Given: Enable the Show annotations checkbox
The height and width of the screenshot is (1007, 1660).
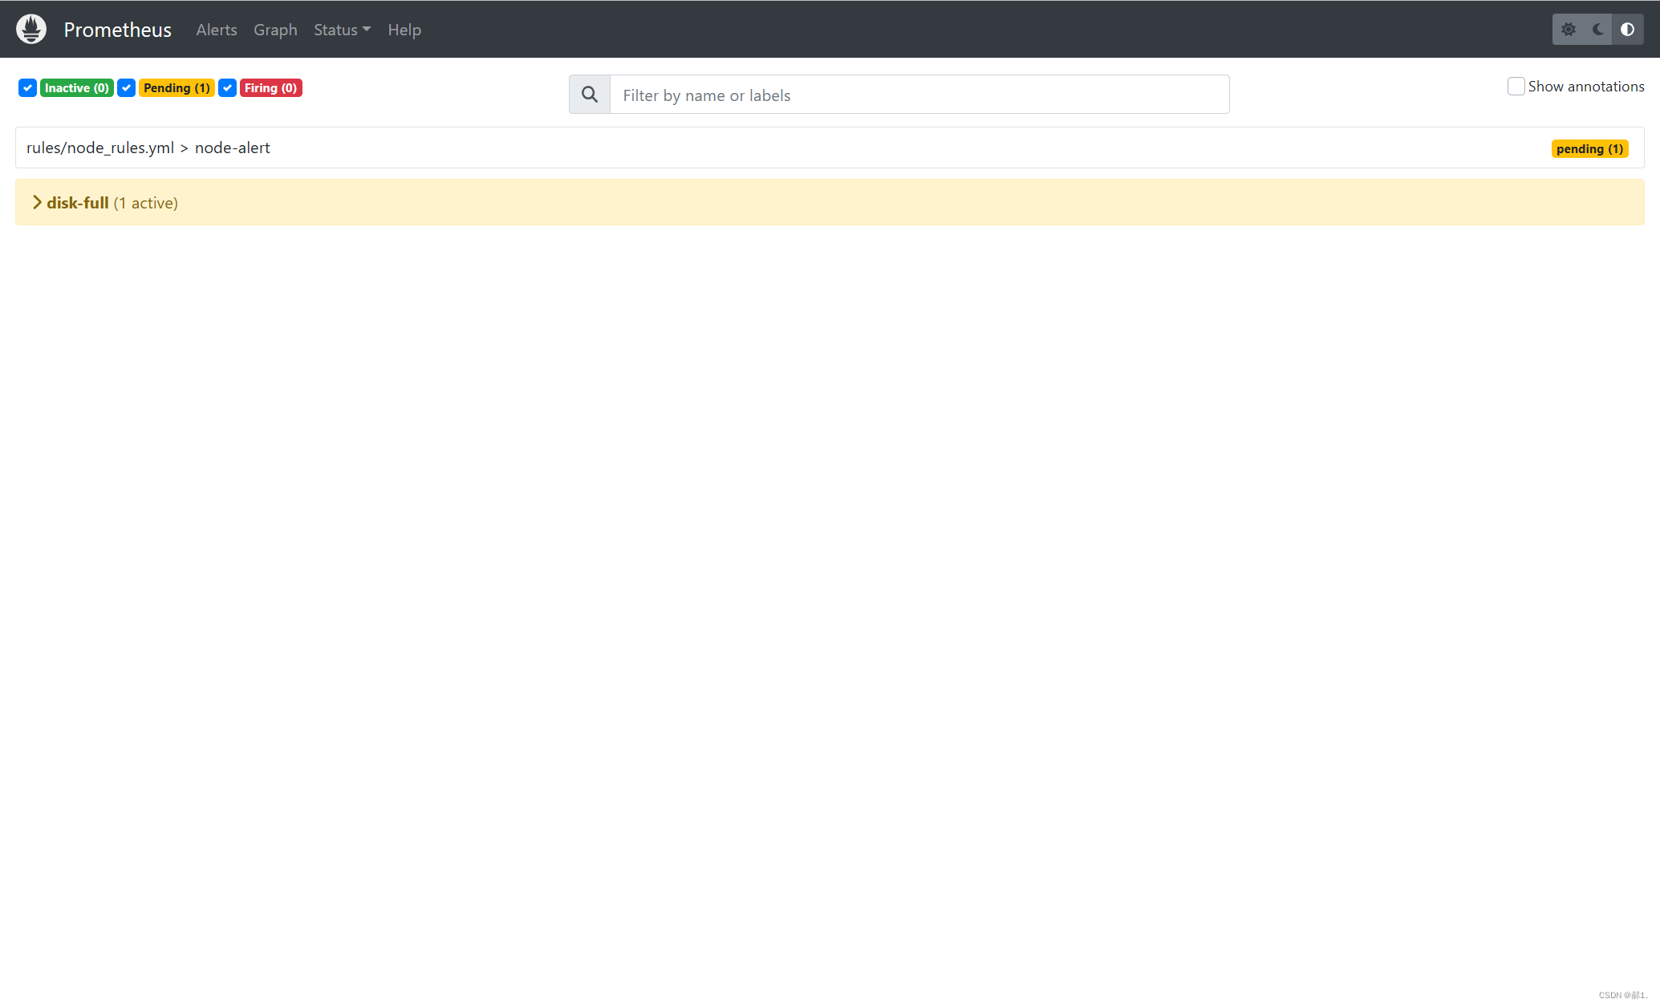Looking at the screenshot, I should coord(1516,87).
